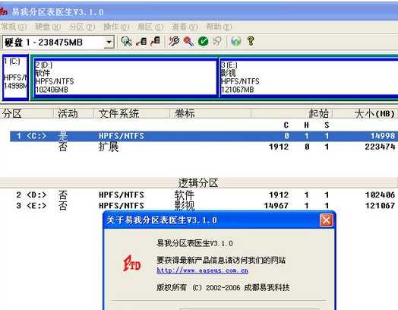Click the app icon in main title bar
Image resolution: width=398 pixels, height=310 pixels.
pos(3,11)
